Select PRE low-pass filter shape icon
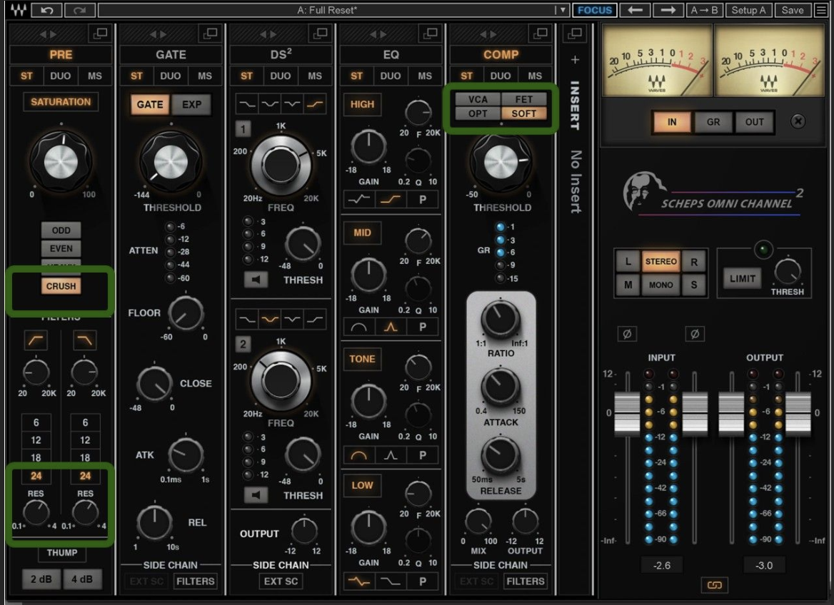The height and width of the screenshot is (605, 834). [84, 340]
